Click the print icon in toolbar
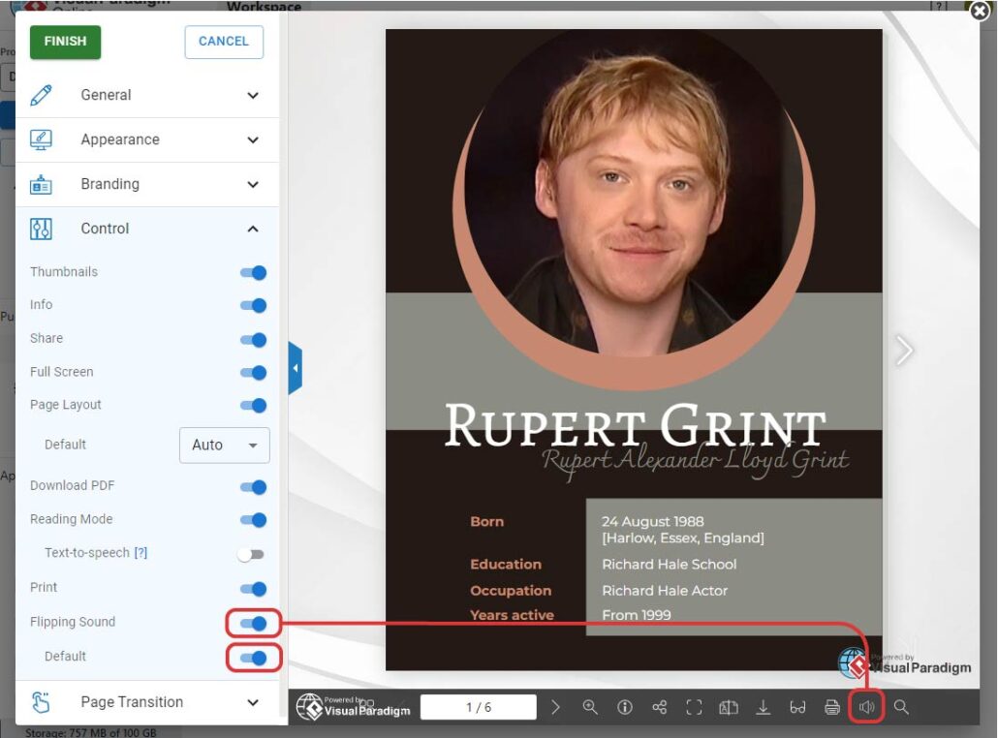The height and width of the screenshot is (738, 998). 832,707
